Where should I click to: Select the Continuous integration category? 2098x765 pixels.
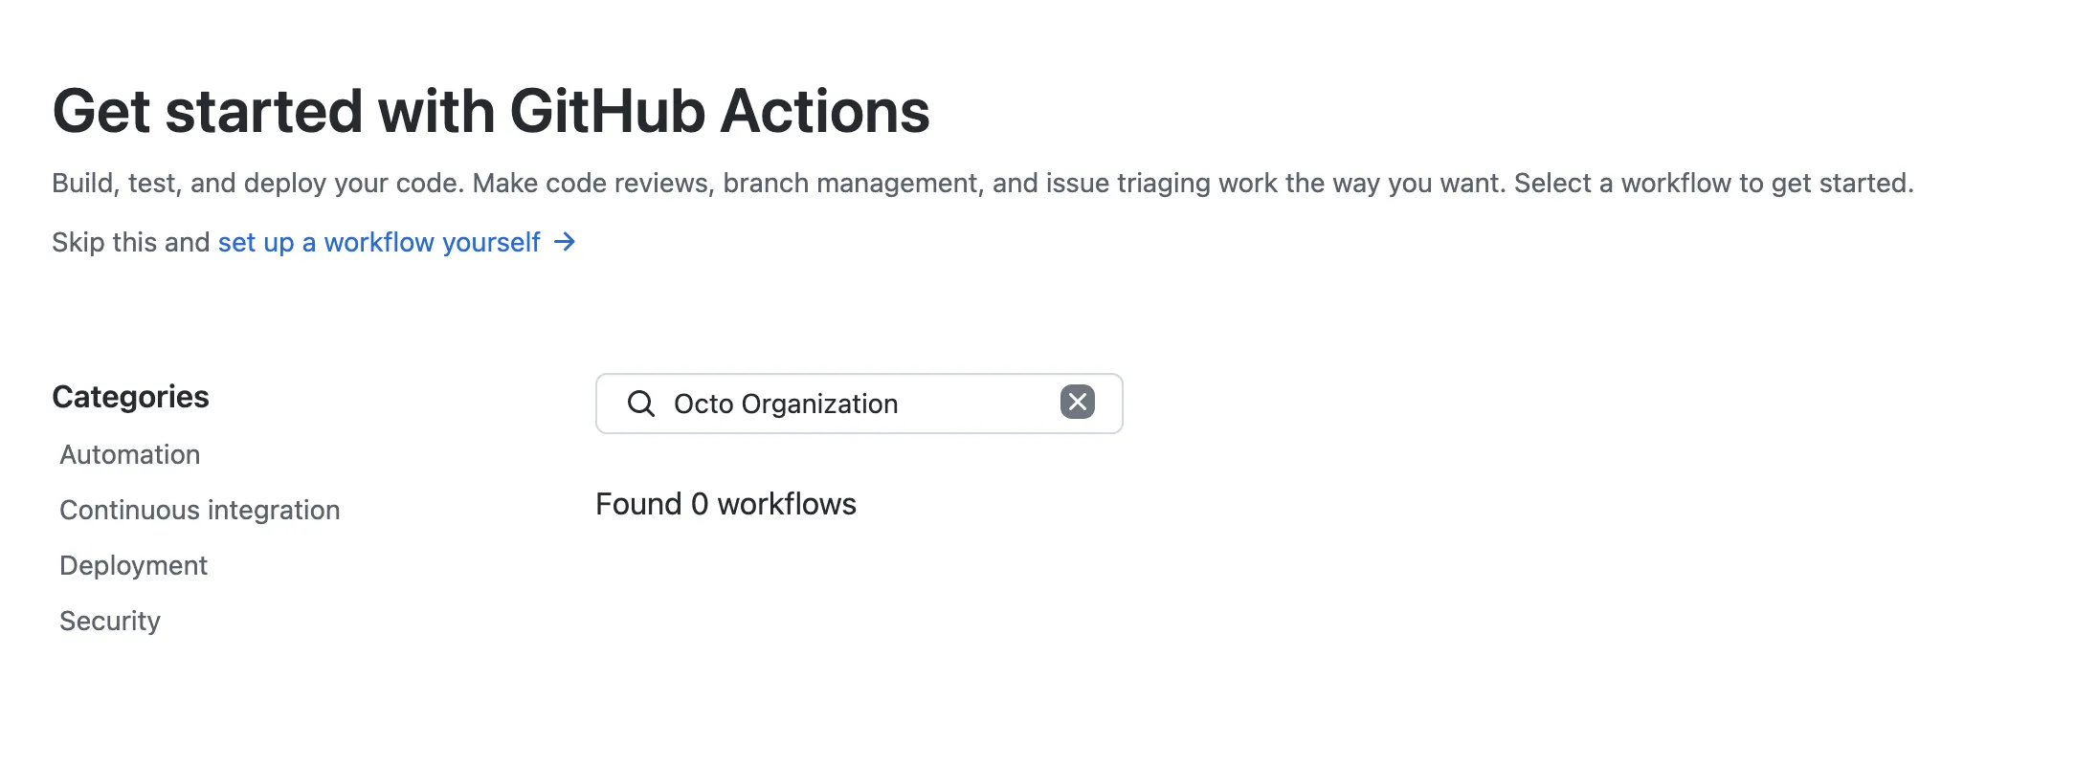tap(200, 511)
